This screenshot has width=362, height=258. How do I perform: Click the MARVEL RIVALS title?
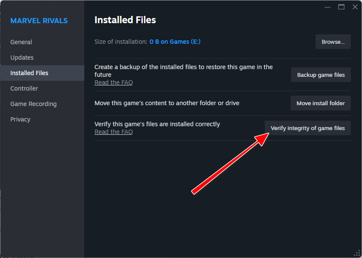tap(39, 21)
